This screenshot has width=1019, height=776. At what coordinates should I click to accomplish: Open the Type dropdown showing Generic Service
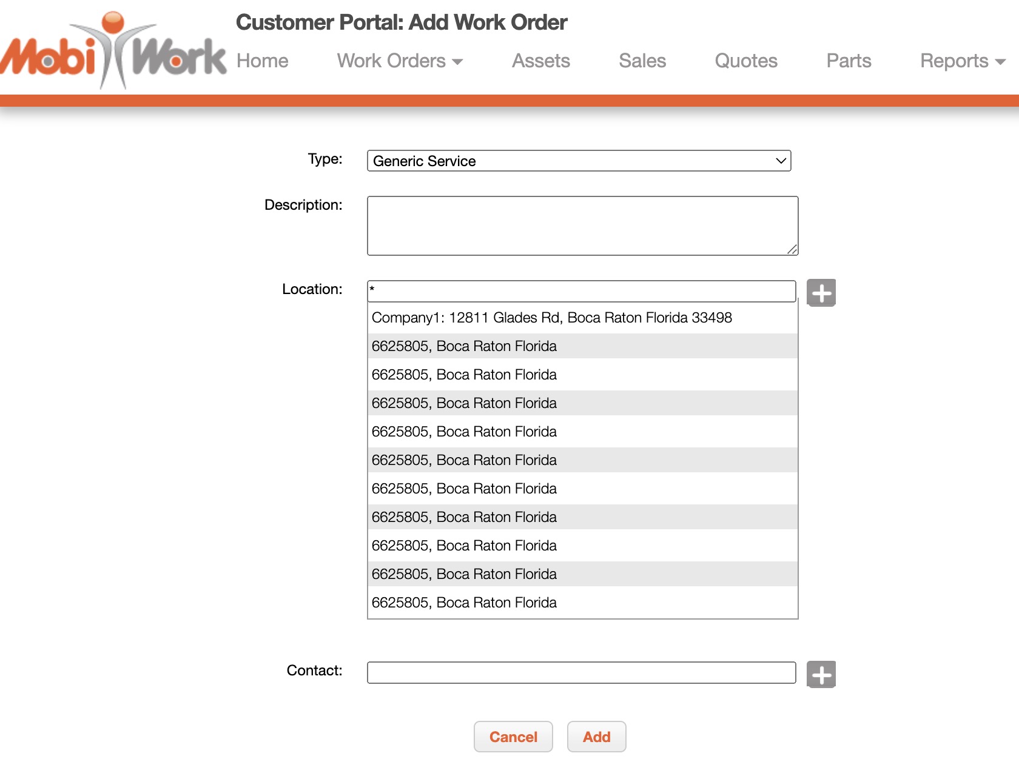[x=578, y=161]
